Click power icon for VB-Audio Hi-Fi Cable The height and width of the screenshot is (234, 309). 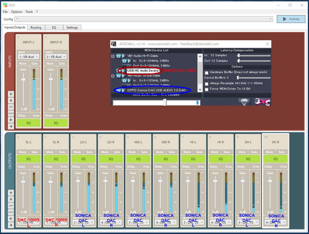(119, 56)
